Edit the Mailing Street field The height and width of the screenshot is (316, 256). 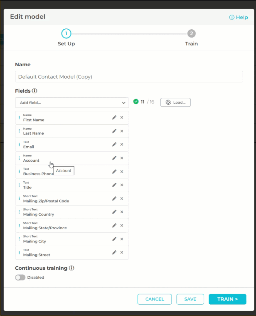(x=114, y=252)
